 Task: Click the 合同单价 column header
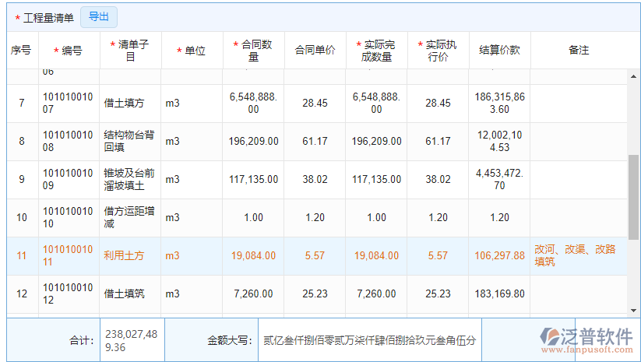point(315,51)
